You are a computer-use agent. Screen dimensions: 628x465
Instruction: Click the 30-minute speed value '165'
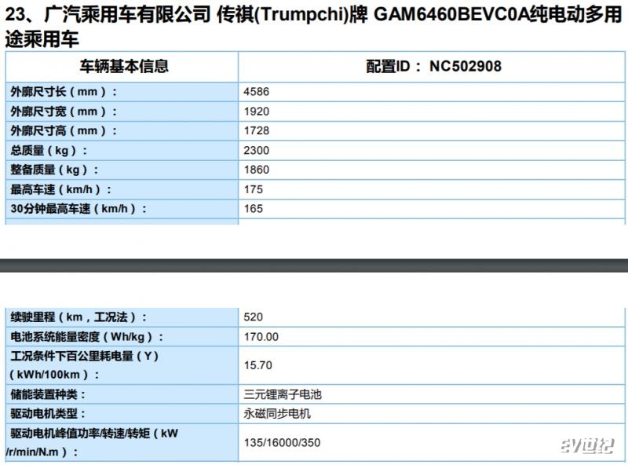pyautogui.click(x=253, y=209)
